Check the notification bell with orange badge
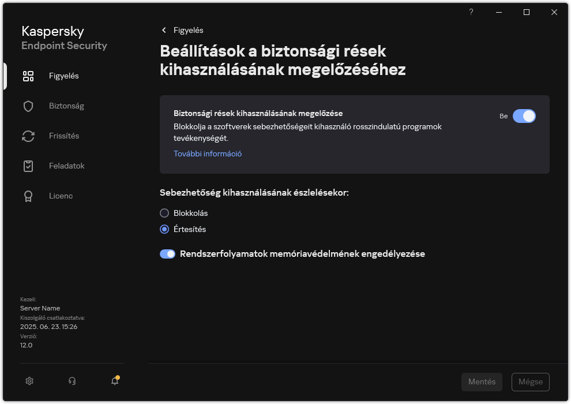 click(114, 381)
